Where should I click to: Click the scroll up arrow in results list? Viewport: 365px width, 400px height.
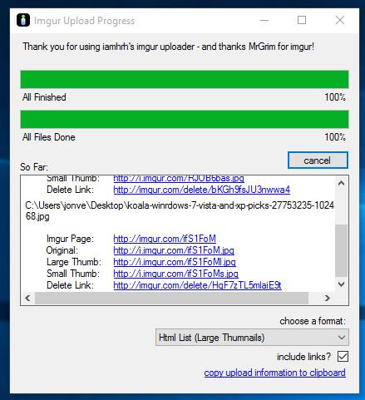click(342, 183)
